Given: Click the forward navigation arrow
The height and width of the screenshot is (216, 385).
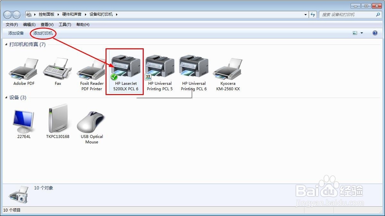Looking at the screenshot, I should pos(17,15).
